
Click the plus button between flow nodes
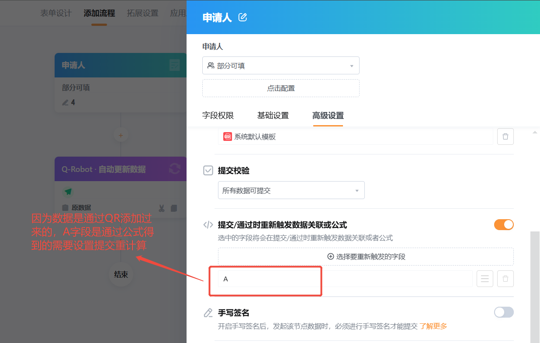click(121, 135)
